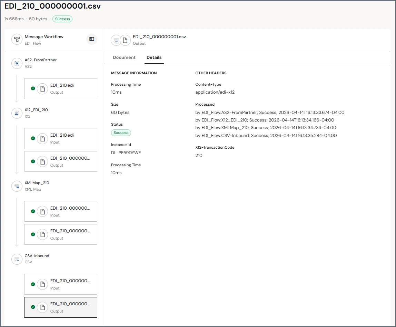396x327 pixels.
Task: Click the CSV-Inbound connector icon
Action: pyautogui.click(x=17, y=259)
